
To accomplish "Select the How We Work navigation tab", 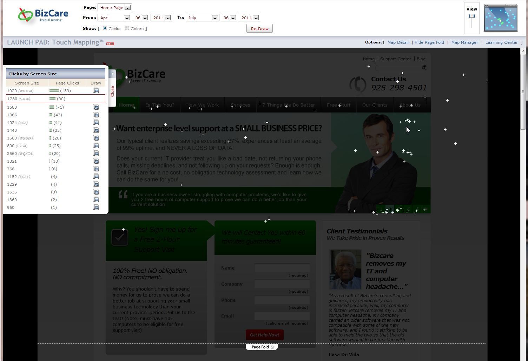I will pos(203,104).
